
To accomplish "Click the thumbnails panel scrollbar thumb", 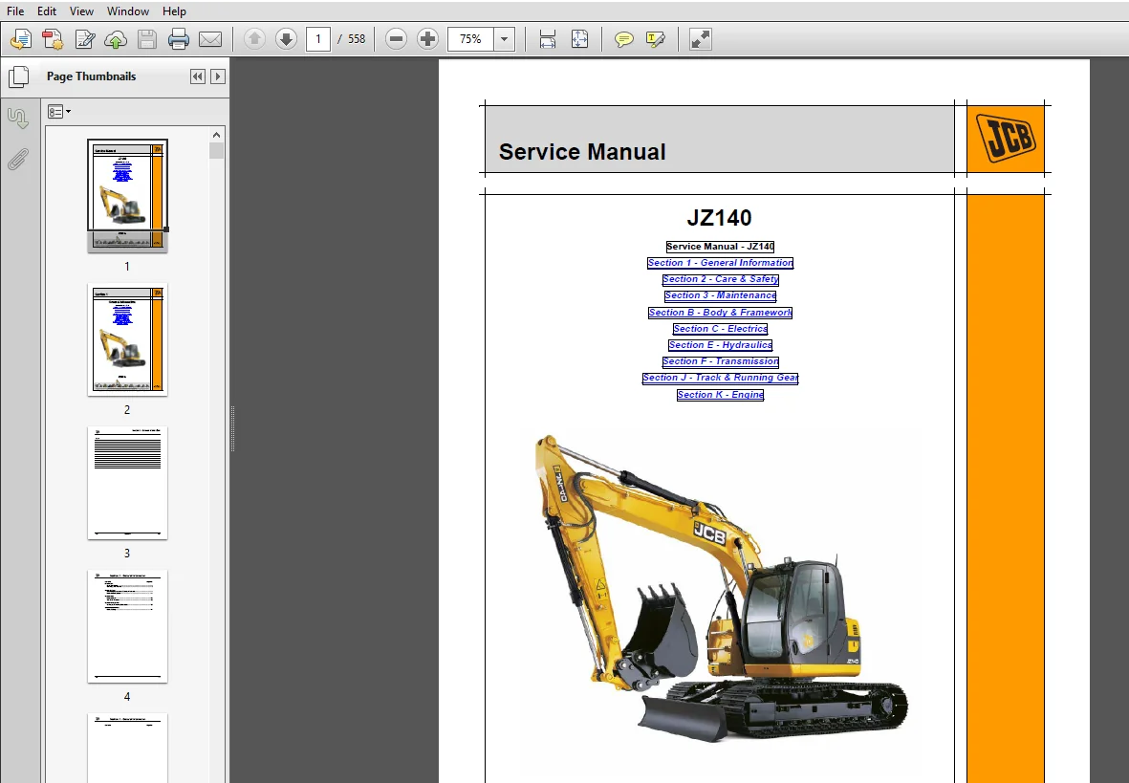I will tap(217, 150).
